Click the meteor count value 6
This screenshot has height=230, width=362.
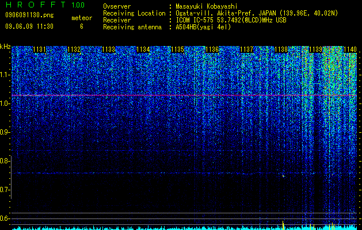tap(82, 26)
